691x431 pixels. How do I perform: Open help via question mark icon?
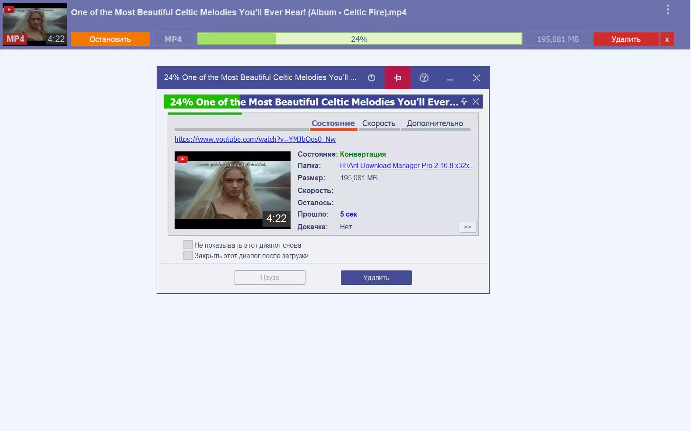point(424,78)
